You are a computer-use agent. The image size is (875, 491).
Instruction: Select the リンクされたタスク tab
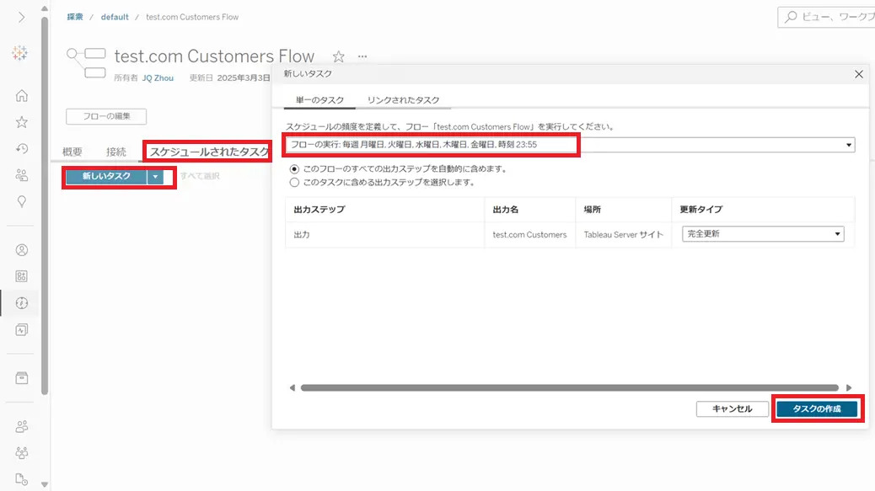(x=403, y=99)
